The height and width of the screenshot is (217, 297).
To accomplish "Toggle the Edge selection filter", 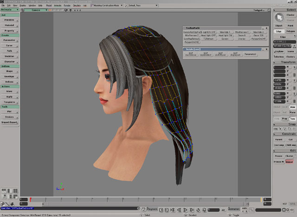I will tap(278, 31).
